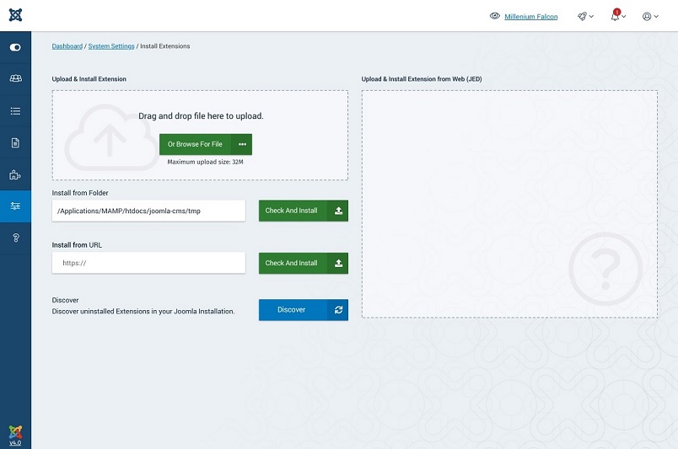The width and height of the screenshot is (678, 449).
Task: Open the Menus list icon in sidebar
Action: [x=15, y=111]
